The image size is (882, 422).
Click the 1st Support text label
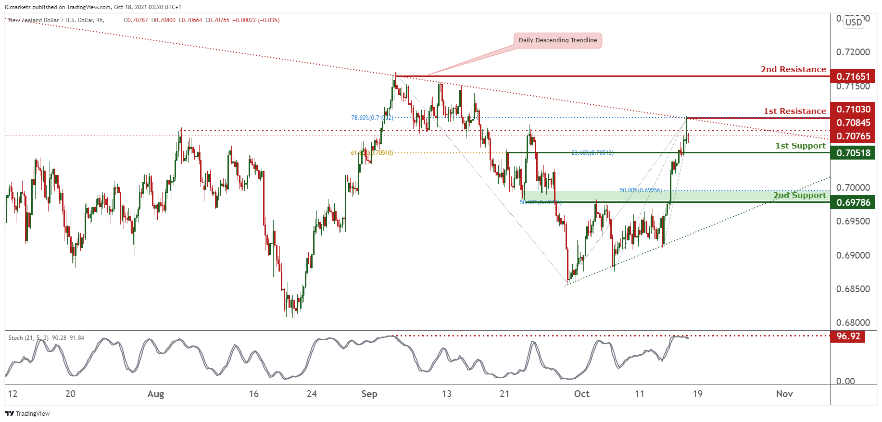(800, 146)
